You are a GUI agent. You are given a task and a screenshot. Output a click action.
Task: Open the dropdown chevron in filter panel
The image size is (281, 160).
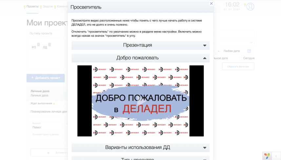point(251,43)
